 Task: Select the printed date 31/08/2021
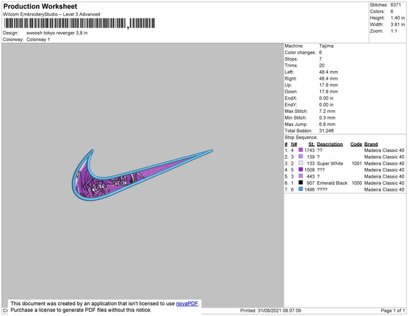pos(270,311)
